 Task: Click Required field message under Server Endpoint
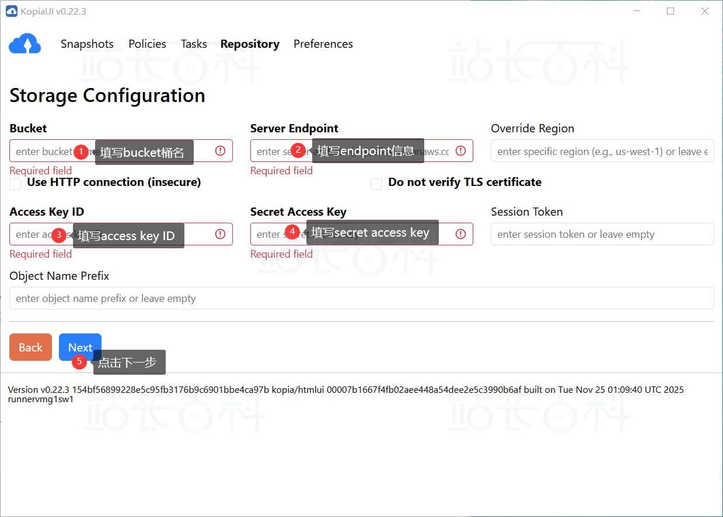pyautogui.click(x=281, y=171)
